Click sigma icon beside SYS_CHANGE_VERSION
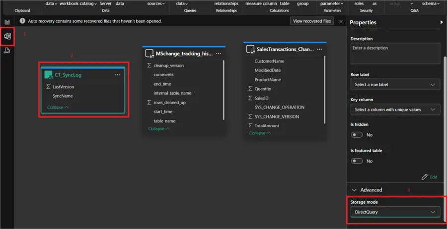447x229 pixels. point(250,116)
